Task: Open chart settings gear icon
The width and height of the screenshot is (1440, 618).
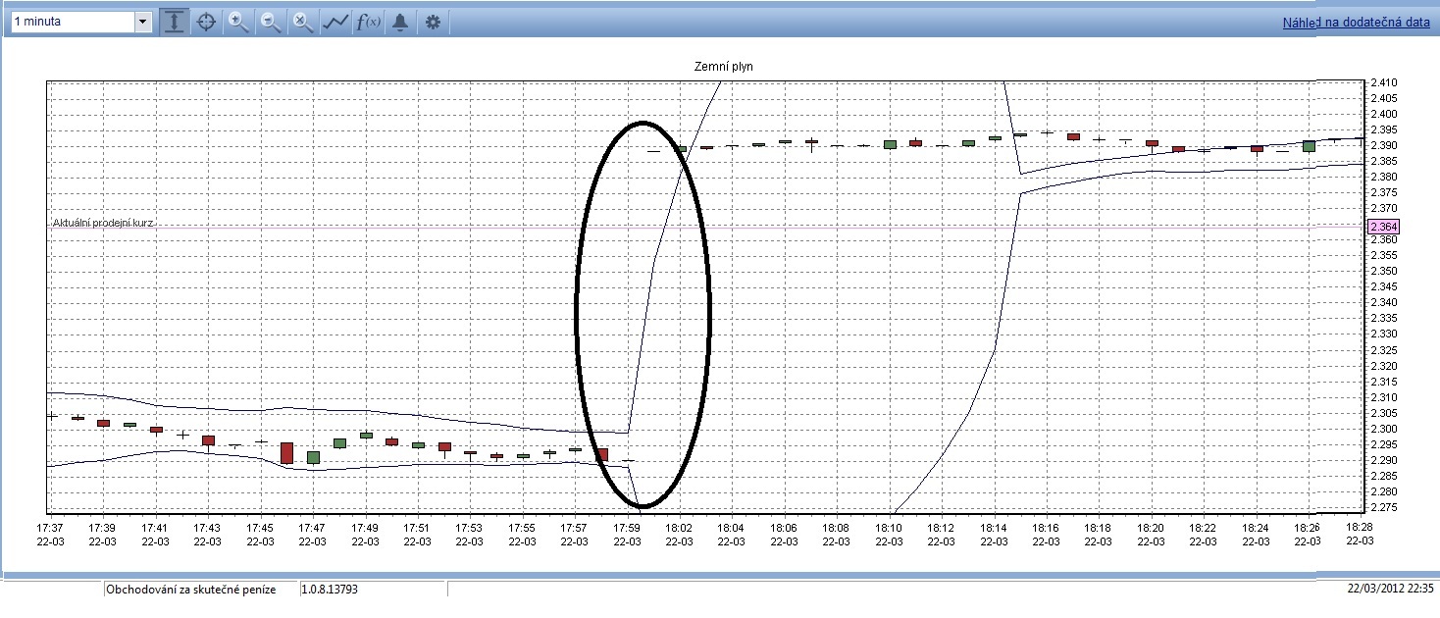Action: [433, 23]
